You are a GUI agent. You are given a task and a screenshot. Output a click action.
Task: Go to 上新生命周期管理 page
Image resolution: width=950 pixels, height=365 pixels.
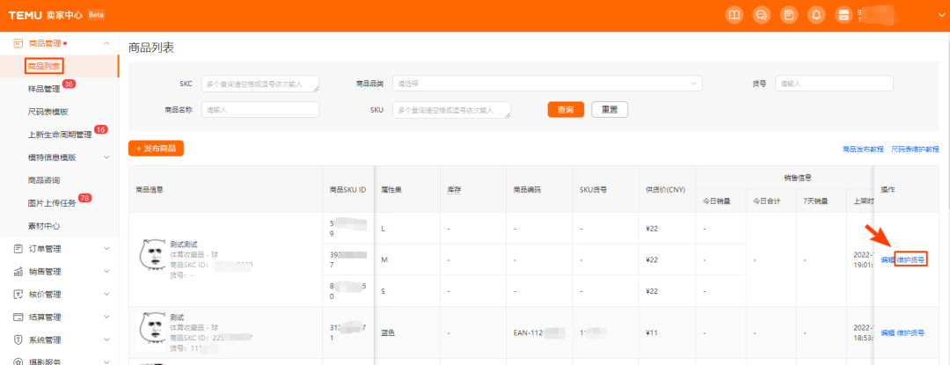pos(59,135)
